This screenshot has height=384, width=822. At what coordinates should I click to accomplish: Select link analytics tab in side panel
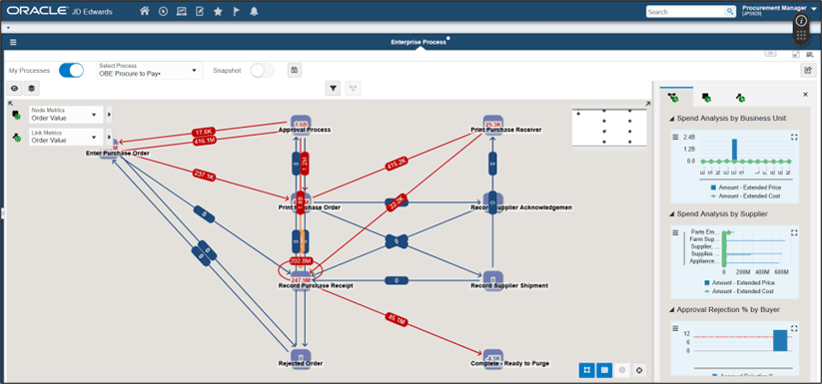click(x=740, y=97)
